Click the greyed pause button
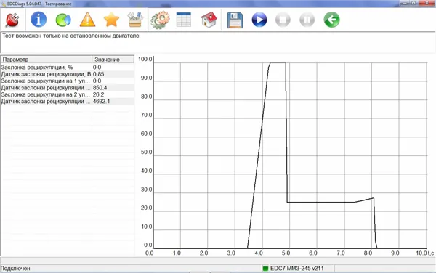 pyautogui.click(x=307, y=20)
